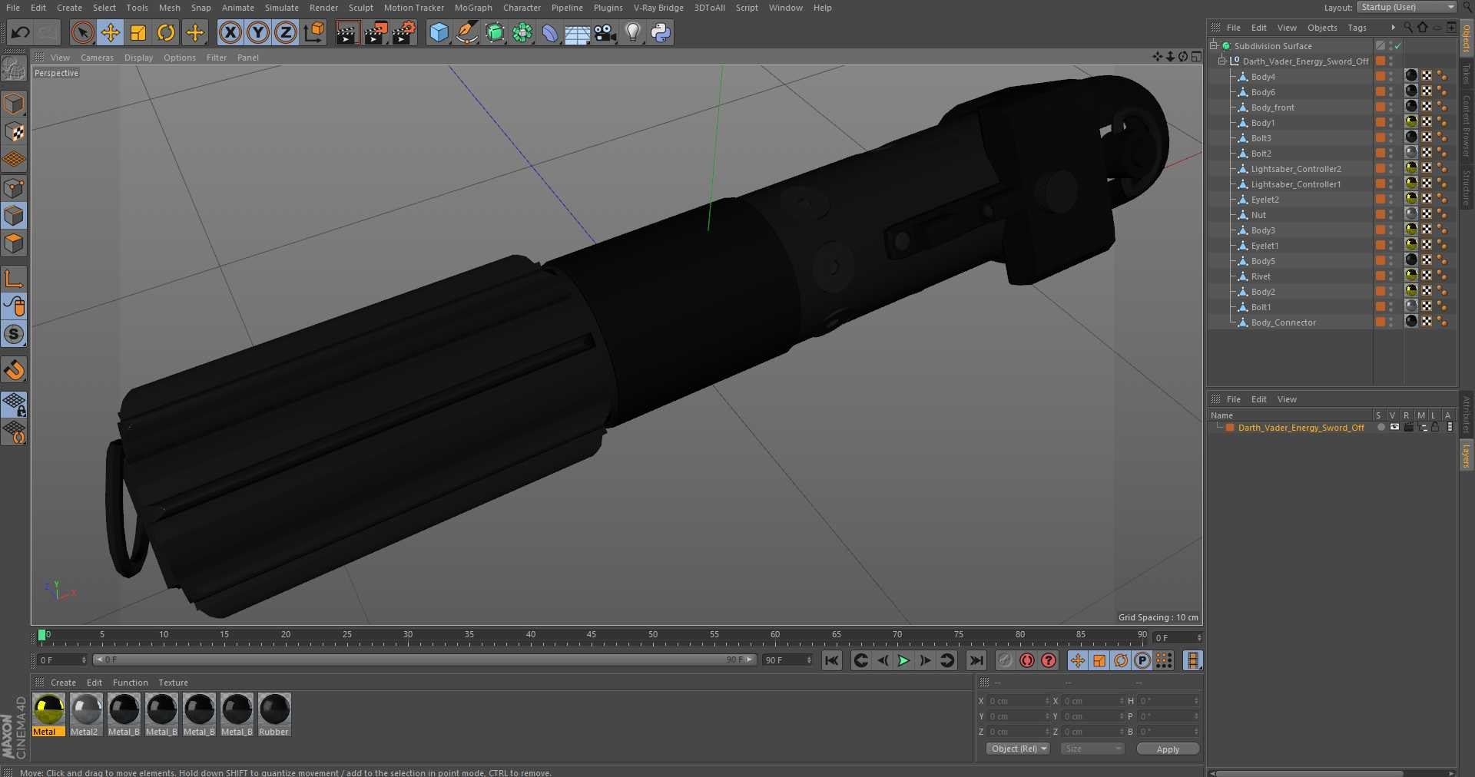The image size is (1475, 777).
Task: Activate the Rotate tool
Action: click(x=166, y=32)
